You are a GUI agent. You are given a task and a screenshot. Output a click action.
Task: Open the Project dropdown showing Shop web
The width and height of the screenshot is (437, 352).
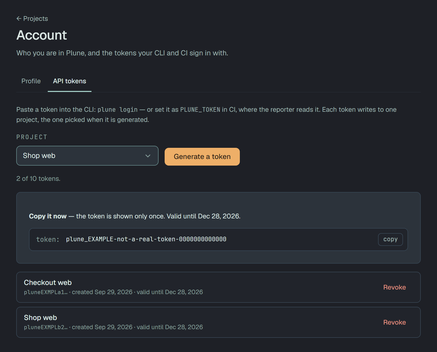87,156
